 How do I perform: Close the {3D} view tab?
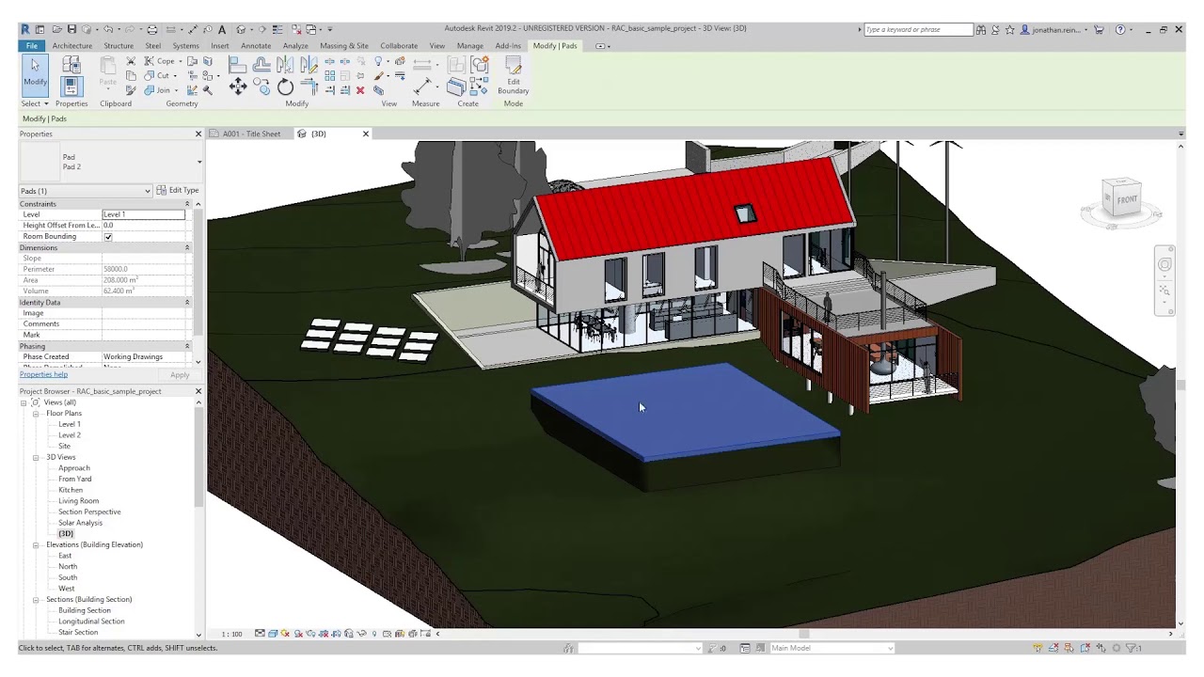(x=366, y=134)
